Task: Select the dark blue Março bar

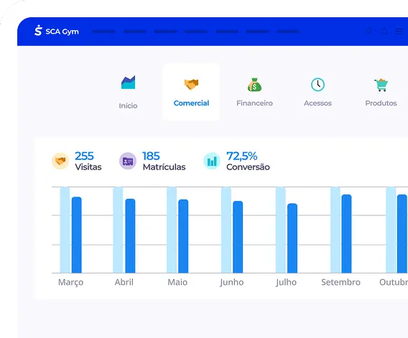Action: tap(77, 235)
